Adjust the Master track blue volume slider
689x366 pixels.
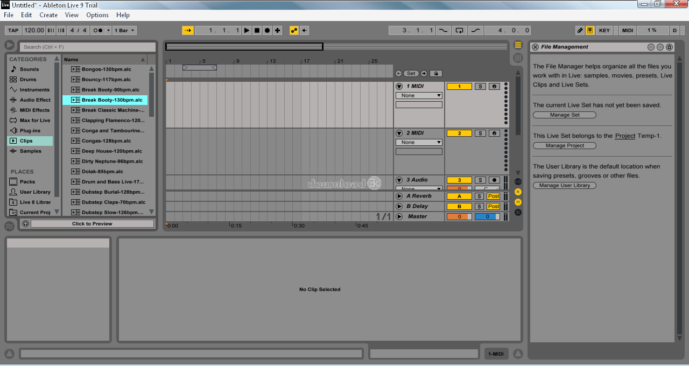point(488,217)
